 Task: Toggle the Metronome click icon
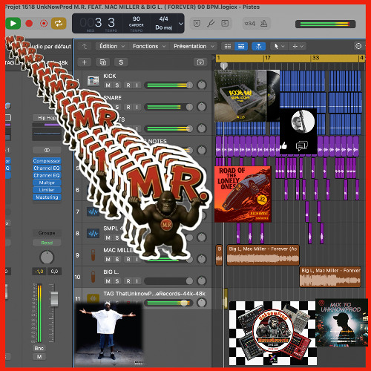coord(264,24)
